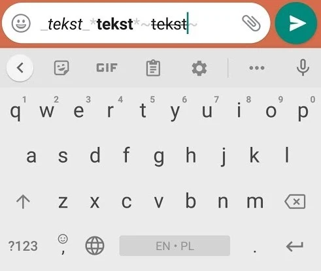Collapse keyboard toolbar with back chevron
The width and height of the screenshot is (321, 271).
(x=20, y=68)
